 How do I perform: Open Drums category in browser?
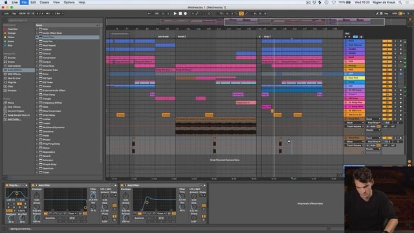[x=11, y=62]
